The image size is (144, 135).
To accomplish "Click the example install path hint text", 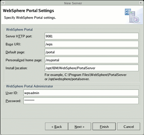I will [86, 77].
